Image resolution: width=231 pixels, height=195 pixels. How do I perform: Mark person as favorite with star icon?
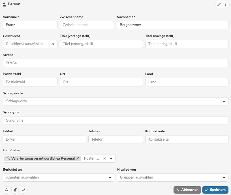(x=7, y=190)
